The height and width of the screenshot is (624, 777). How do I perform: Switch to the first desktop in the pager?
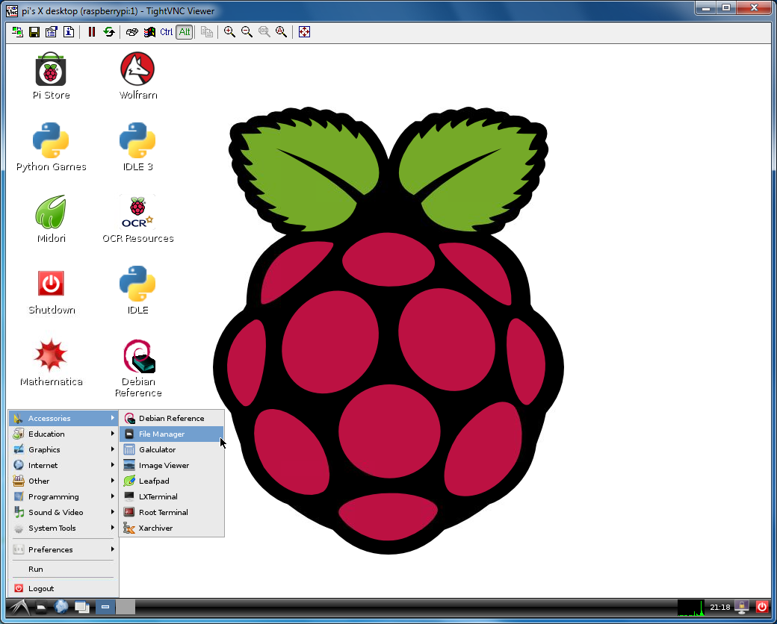pos(105,607)
